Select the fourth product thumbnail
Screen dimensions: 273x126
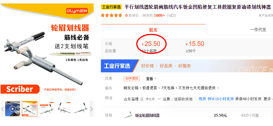64,109
